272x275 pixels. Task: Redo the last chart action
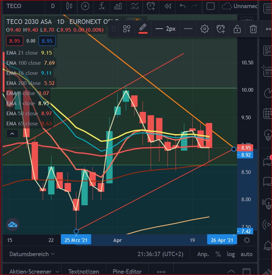(194, 6)
